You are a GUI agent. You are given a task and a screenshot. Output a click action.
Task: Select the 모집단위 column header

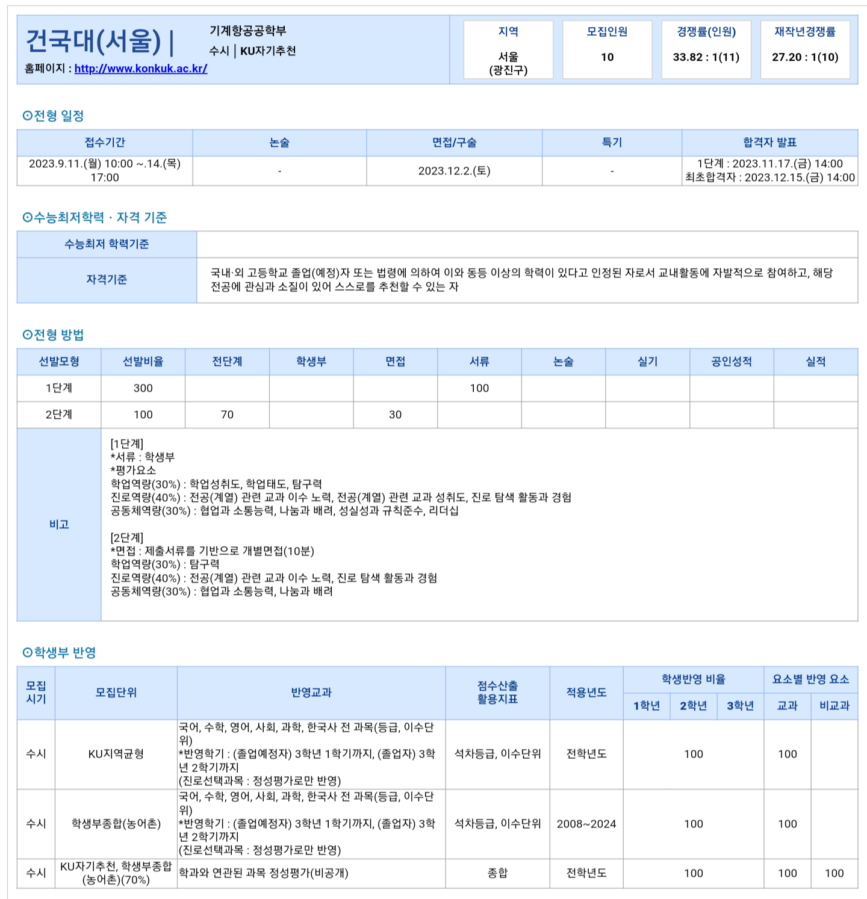tap(116, 693)
